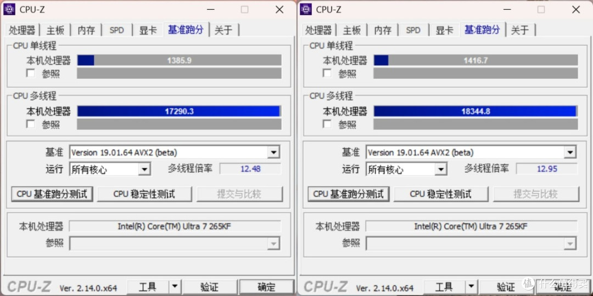Expand 运行 所有核心 dropdown in right window

click(x=440, y=169)
